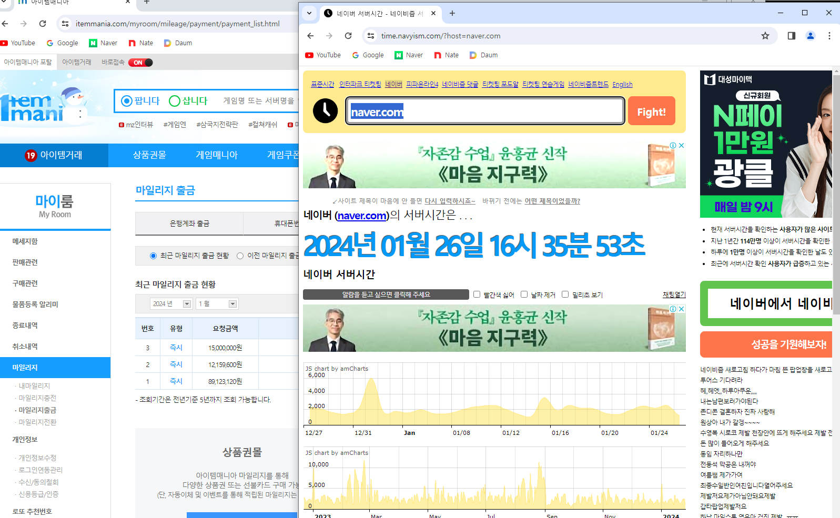Select the 은행계좌 출금 tab

(189, 224)
